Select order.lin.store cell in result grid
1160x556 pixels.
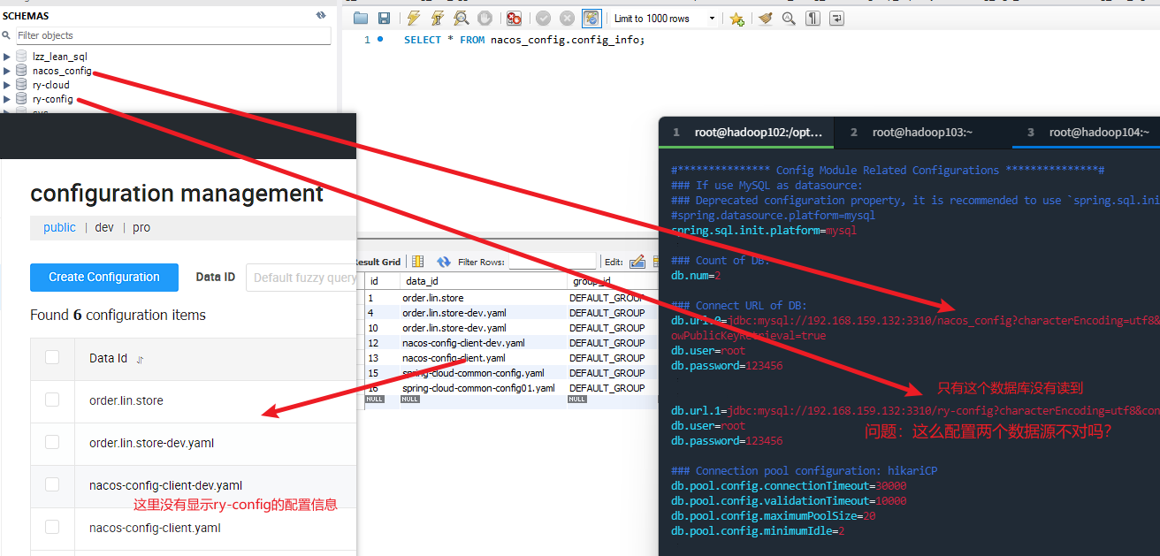point(432,298)
